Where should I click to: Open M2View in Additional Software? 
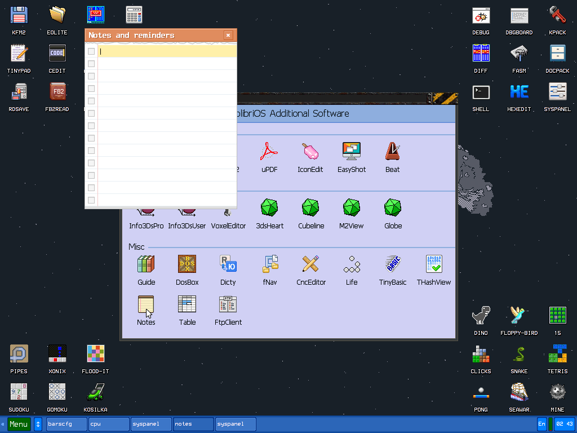click(352, 207)
